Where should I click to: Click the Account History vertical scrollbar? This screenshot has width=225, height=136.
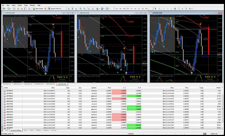coord(222,108)
